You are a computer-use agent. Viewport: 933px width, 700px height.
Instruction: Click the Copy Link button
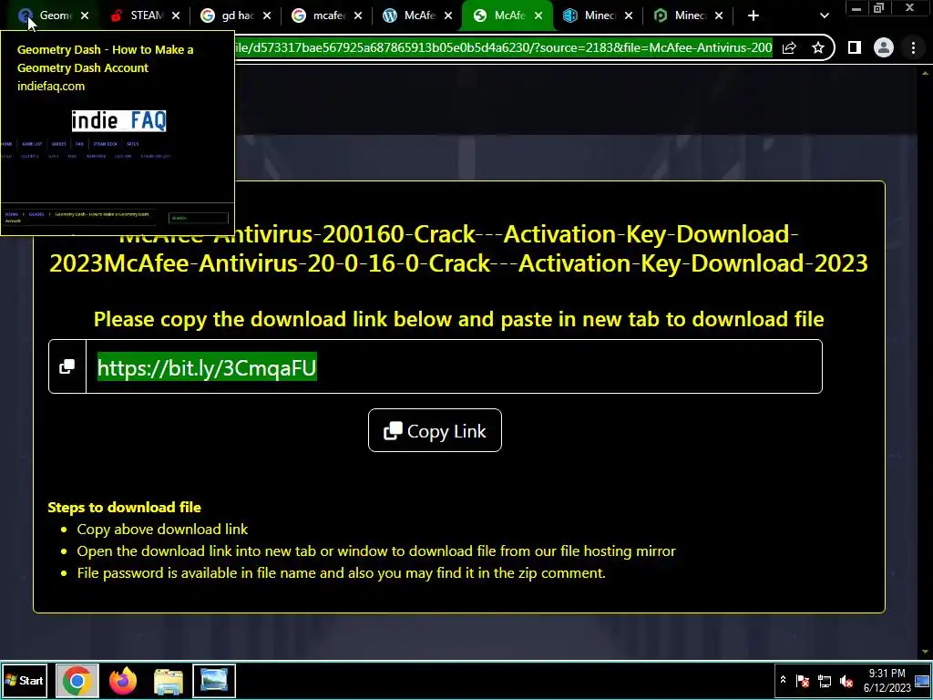tap(435, 430)
